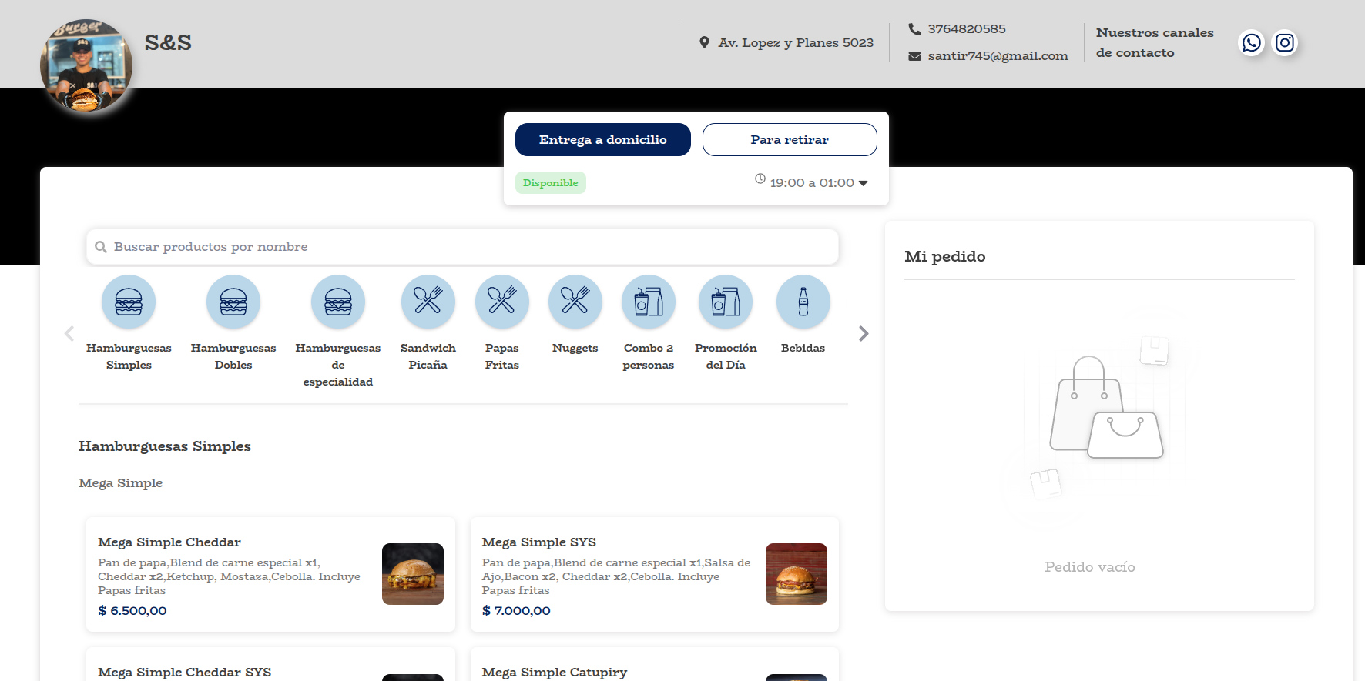1365x681 pixels.
Task: Click the $ 7.000,00 price
Action: pyautogui.click(x=516, y=611)
